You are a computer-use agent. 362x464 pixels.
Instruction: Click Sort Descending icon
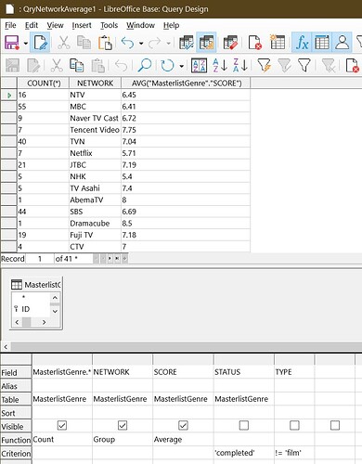pyautogui.click(x=240, y=65)
